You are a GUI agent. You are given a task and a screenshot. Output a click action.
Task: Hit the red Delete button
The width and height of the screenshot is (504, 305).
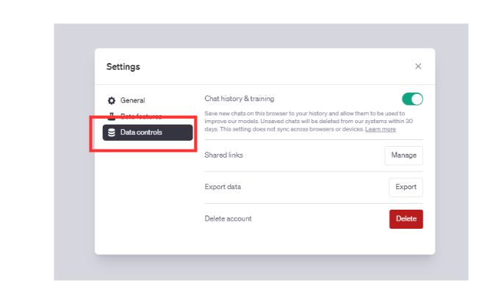click(406, 218)
